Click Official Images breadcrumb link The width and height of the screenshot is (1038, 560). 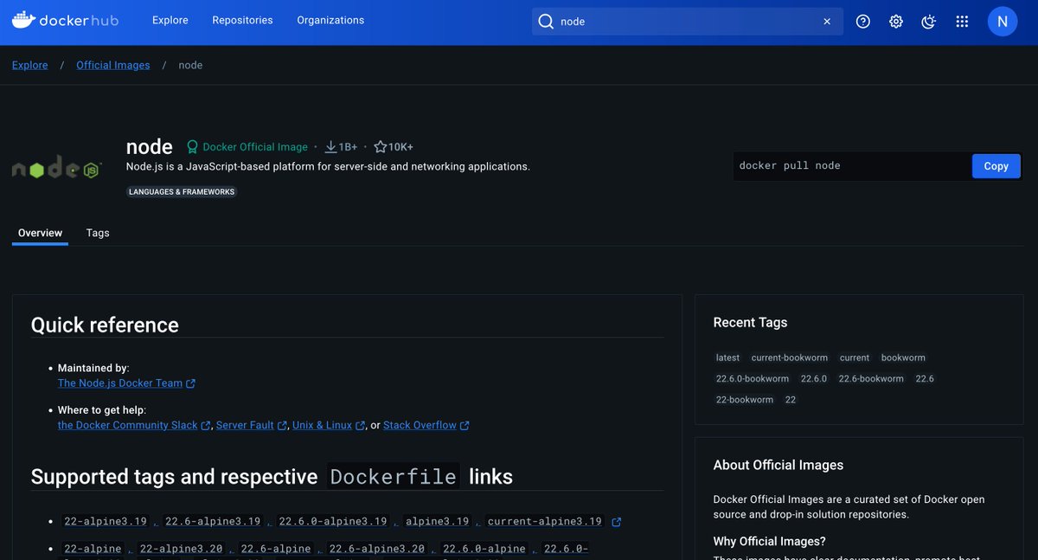point(113,65)
